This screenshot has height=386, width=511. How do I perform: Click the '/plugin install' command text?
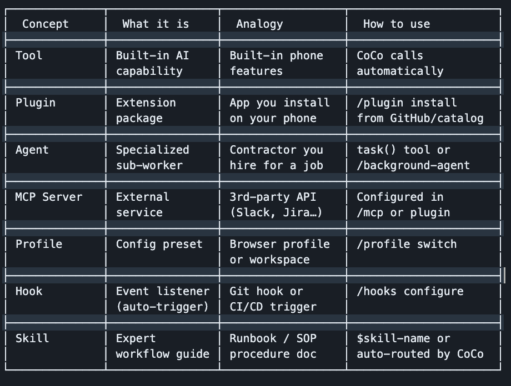(x=407, y=103)
